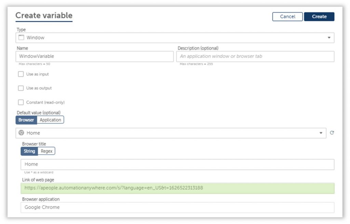Check the Constant (read-only) option
Viewport: 350px width, 224px height.
coord(21,102)
